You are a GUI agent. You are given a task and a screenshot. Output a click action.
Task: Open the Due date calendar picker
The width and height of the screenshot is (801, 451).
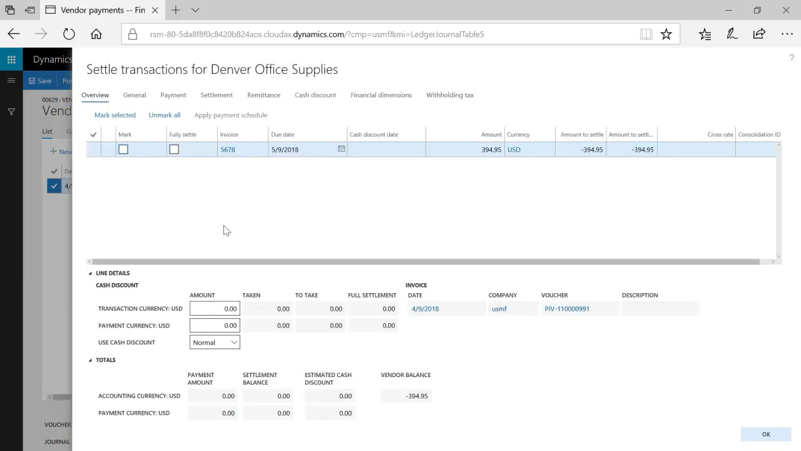[342, 149]
